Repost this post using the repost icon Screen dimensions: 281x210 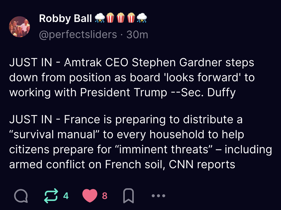51,196
